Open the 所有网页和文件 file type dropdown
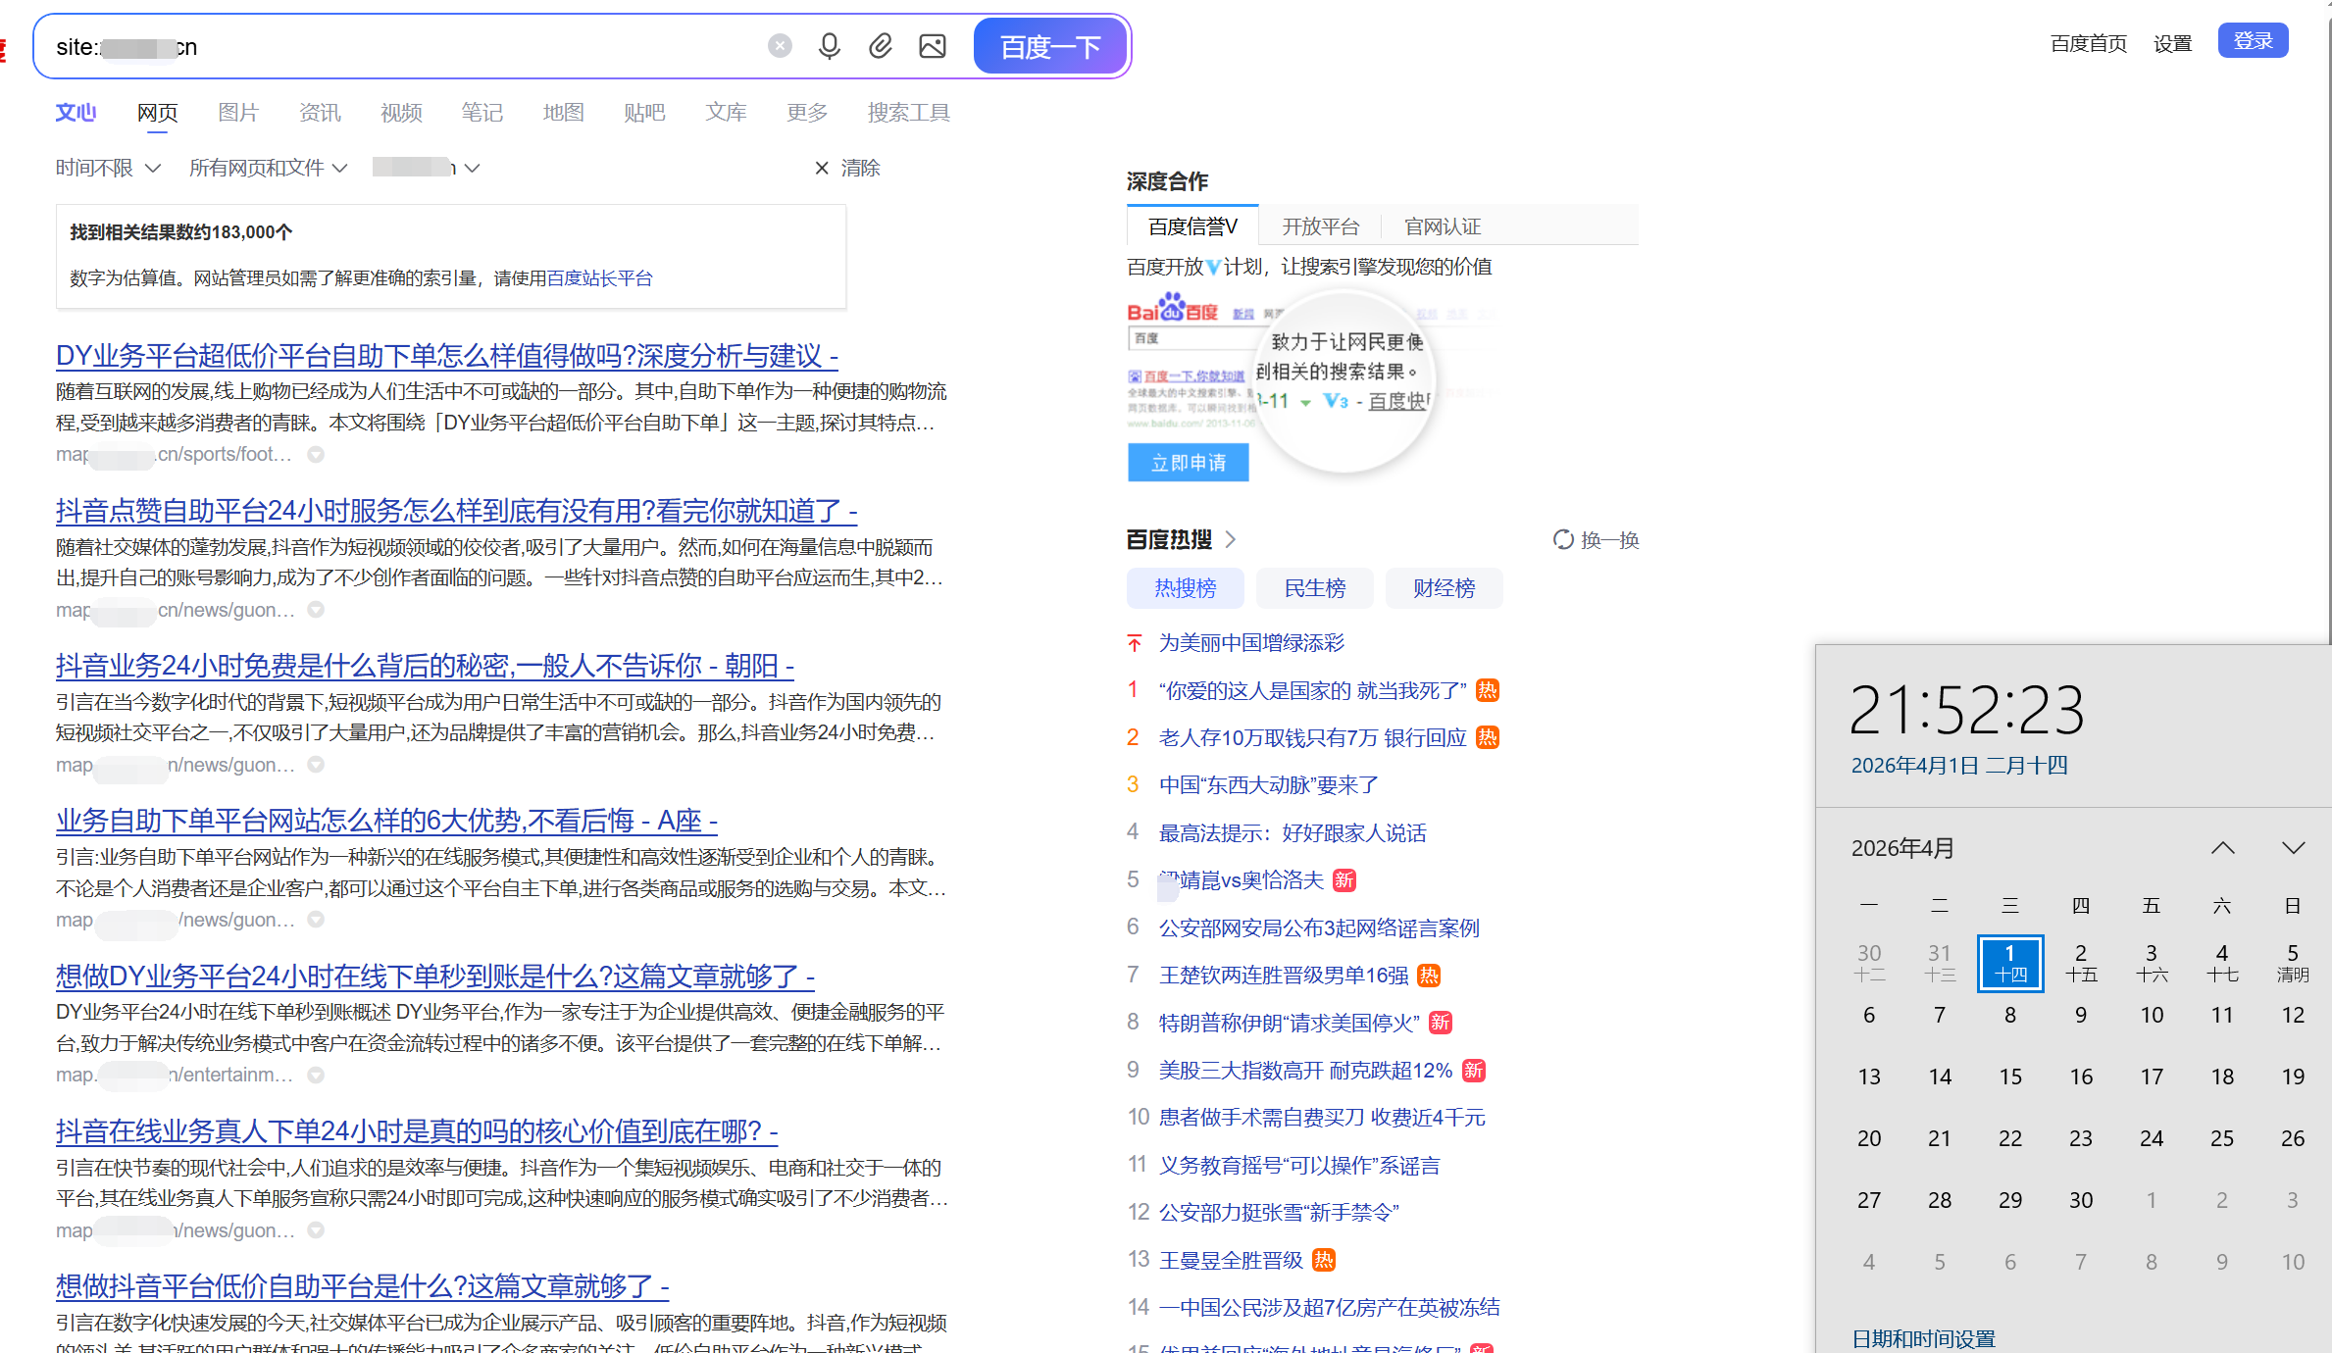 point(267,168)
